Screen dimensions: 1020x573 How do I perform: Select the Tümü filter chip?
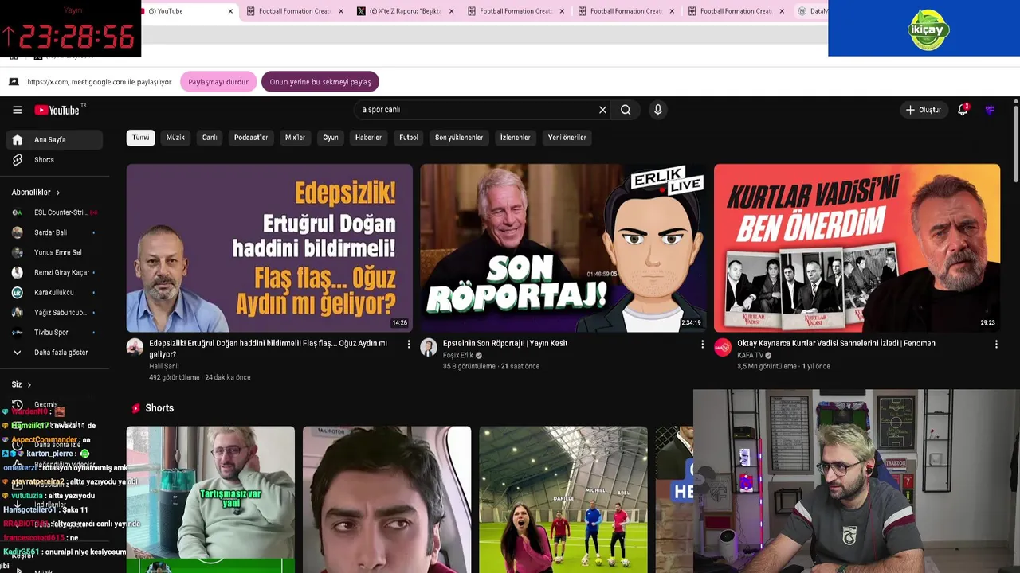pos(140,138)
